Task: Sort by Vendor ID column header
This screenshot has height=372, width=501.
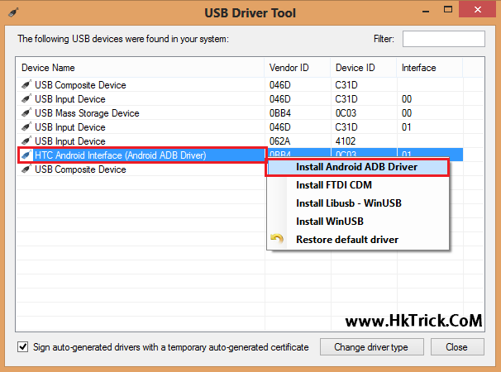Action: point(298,68)
